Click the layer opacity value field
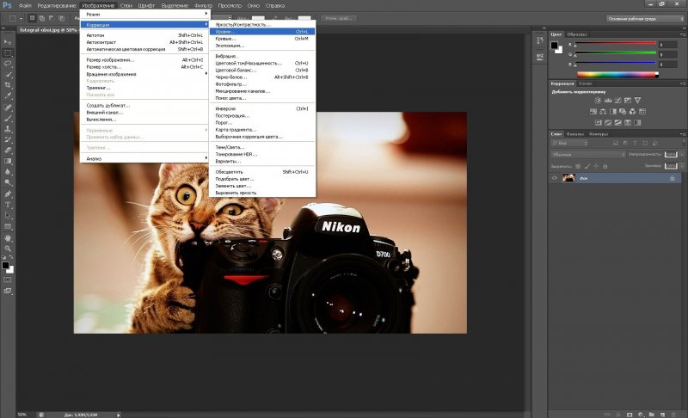This screenshot has width=688, height=418. point(671,155)
